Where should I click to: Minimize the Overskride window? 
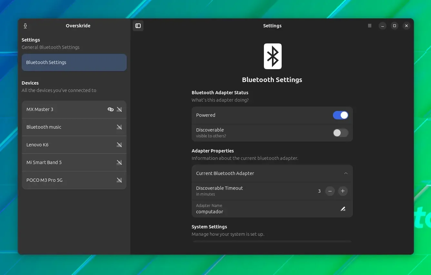pos(383,26)
